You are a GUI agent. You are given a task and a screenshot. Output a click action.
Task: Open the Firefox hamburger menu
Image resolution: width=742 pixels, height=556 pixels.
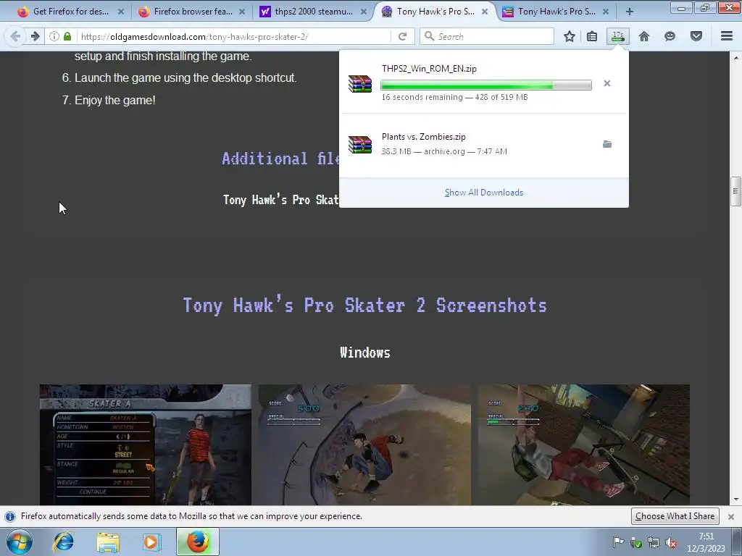[727, 36]
